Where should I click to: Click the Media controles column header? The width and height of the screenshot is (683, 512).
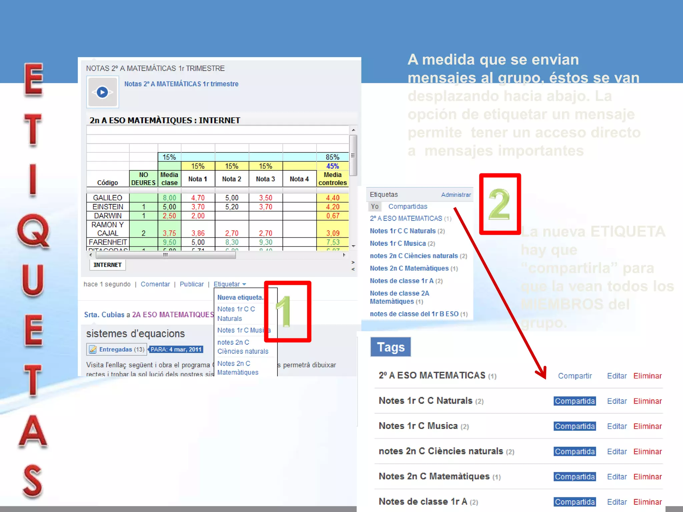point(332,179)
